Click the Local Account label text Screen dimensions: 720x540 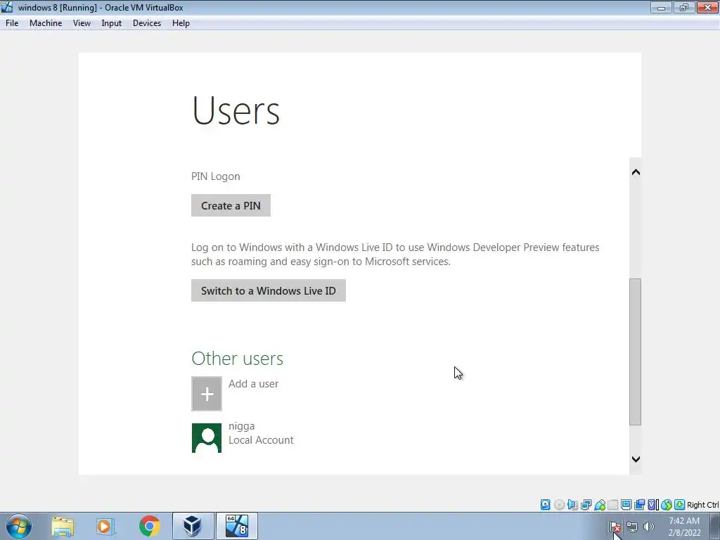pos(261,440)
